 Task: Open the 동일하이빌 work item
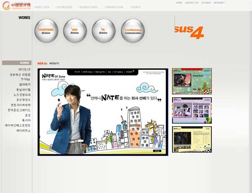coord(23,90)
